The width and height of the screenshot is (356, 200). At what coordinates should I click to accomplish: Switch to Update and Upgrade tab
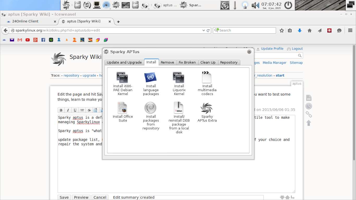coord(124,63)
